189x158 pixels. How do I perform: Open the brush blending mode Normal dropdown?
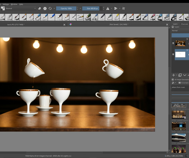[x=20, y=9]
